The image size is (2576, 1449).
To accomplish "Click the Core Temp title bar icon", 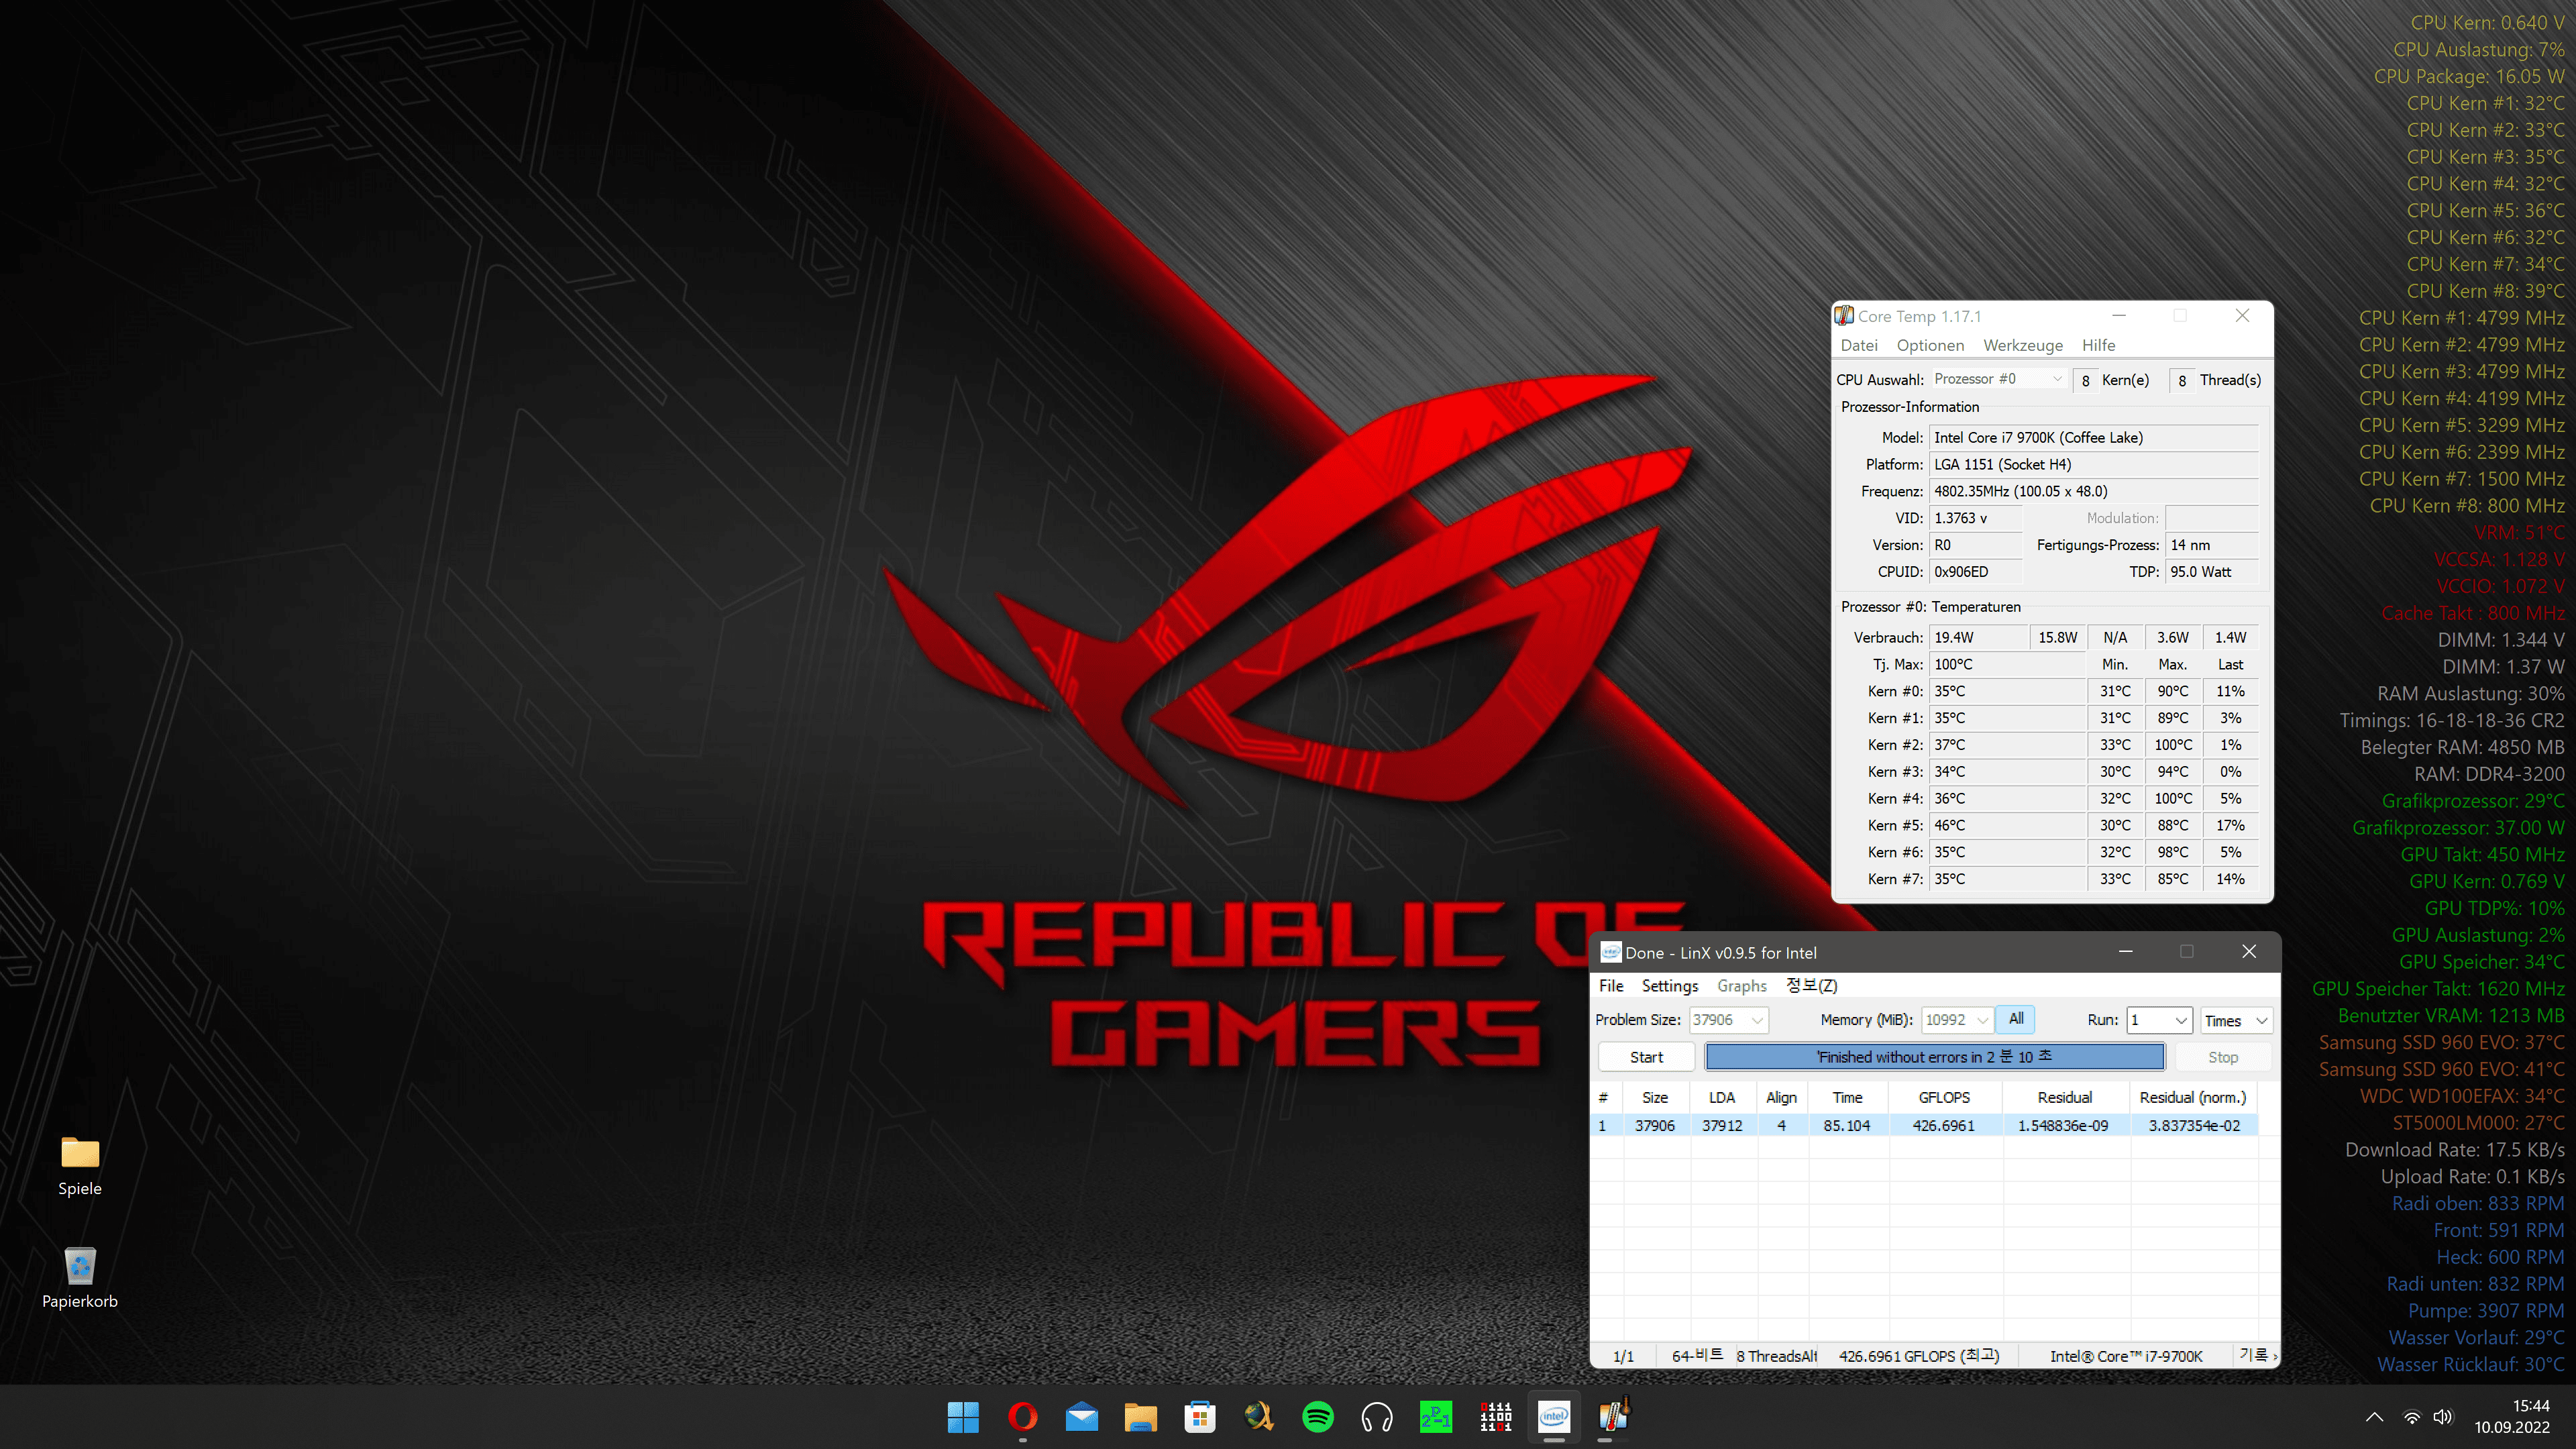I will click(x=1845, y=316).
